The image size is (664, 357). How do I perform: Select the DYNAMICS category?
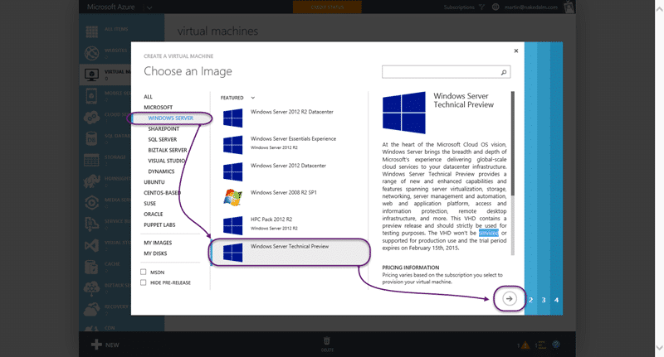tap(161, 171)
